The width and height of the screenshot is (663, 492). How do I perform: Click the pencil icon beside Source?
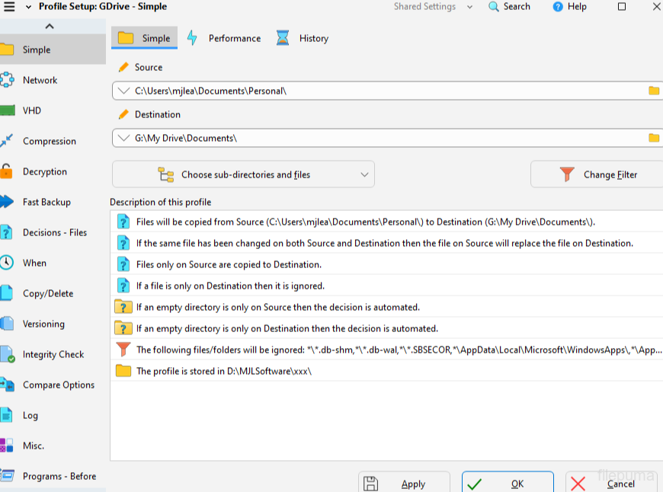[124, 67]
